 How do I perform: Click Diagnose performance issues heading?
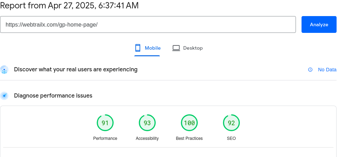pos(53,96)
